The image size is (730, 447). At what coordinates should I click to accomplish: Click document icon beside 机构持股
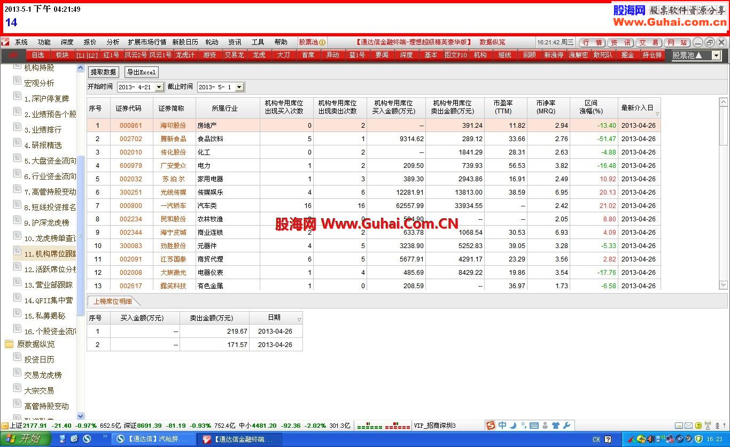[x=17, y=67]
